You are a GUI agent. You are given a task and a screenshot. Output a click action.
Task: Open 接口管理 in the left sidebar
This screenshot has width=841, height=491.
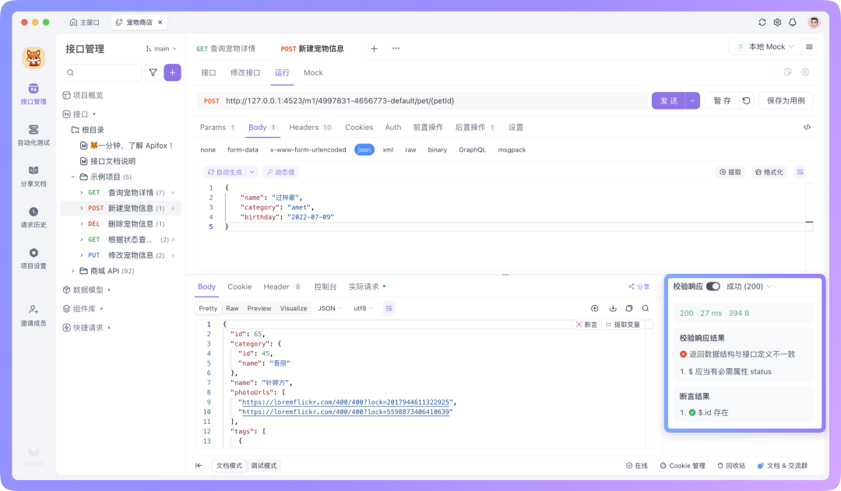(33, 94)
